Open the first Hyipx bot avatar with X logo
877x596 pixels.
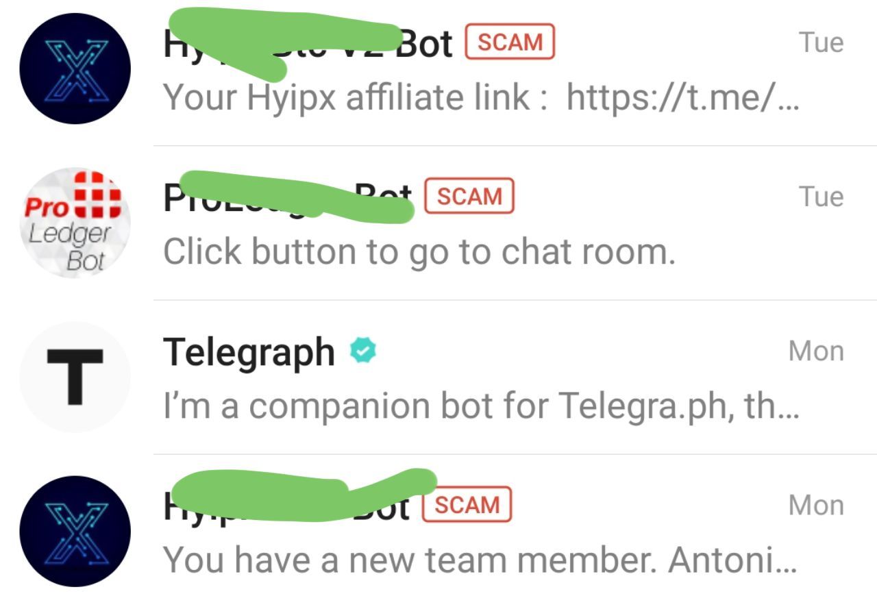[x=75, y=69]
